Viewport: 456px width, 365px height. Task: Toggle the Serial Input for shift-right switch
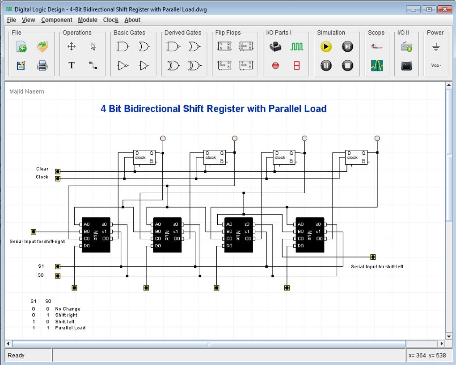click(x=33, y=232)
